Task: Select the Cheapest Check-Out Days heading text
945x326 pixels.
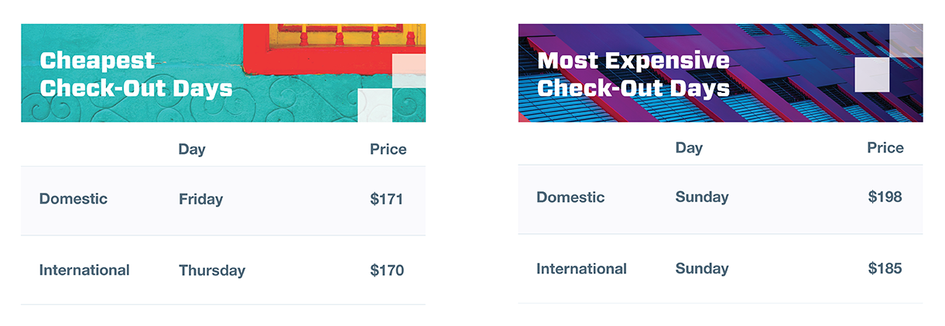Action: [136, 74]
